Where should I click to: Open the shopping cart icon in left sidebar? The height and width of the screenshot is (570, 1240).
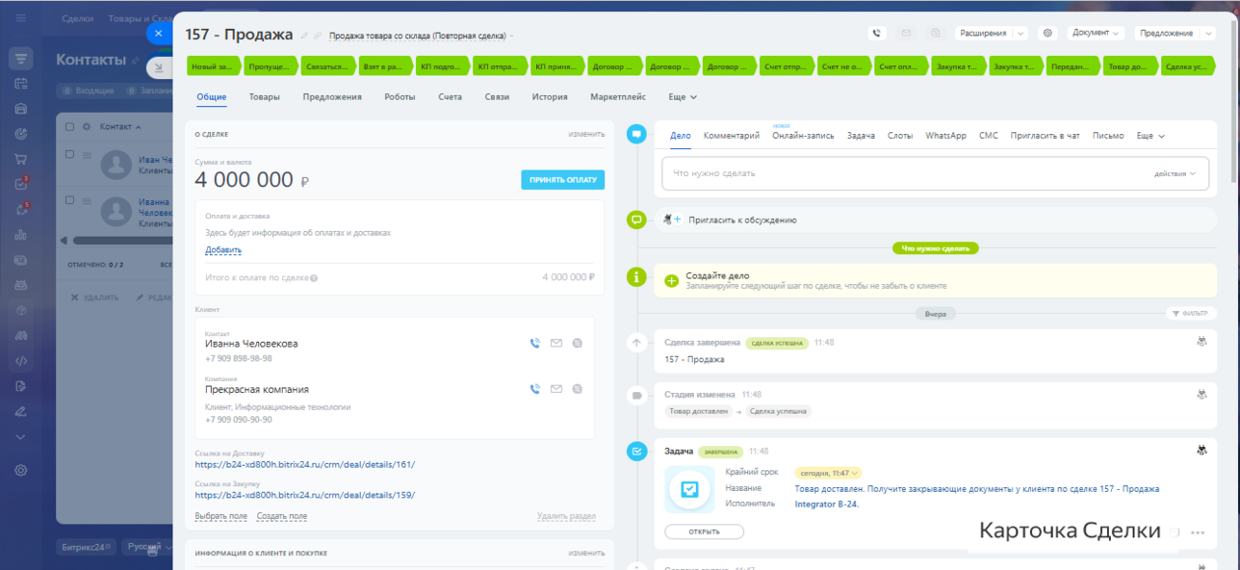(21, 159)
